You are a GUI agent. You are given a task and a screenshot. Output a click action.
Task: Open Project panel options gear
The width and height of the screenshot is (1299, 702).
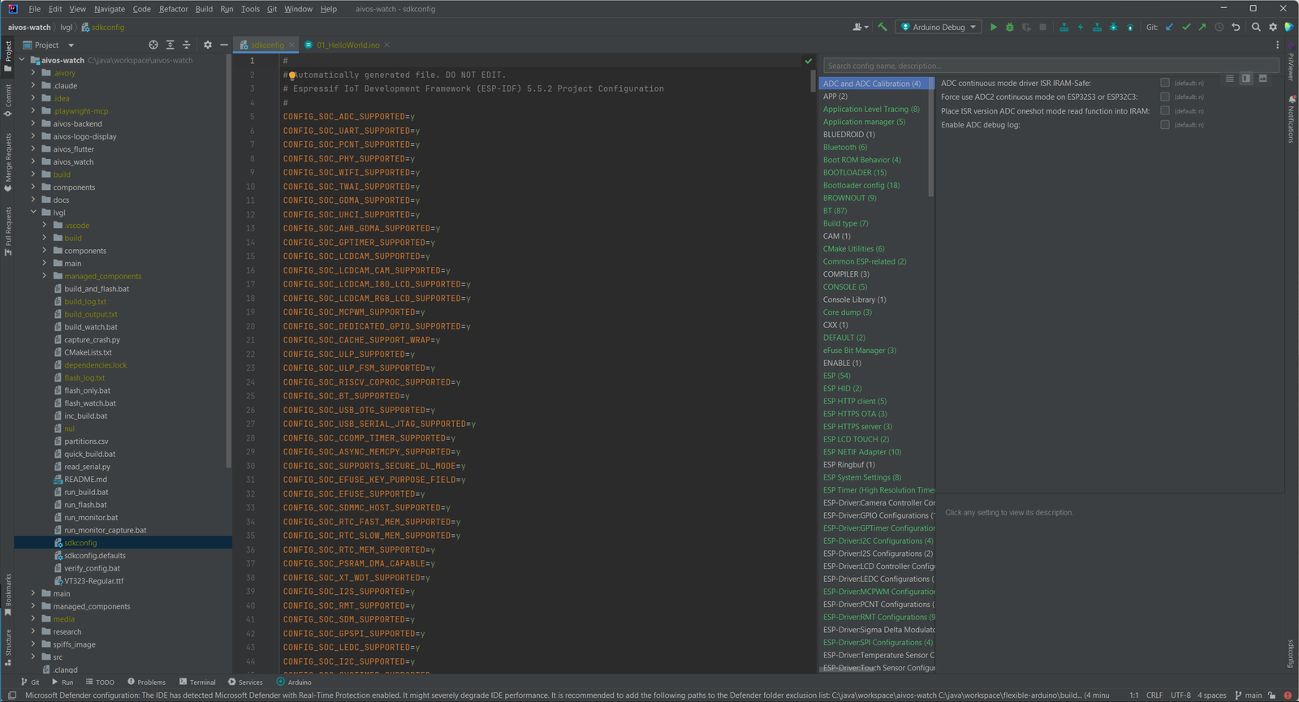tap(208, 45)
